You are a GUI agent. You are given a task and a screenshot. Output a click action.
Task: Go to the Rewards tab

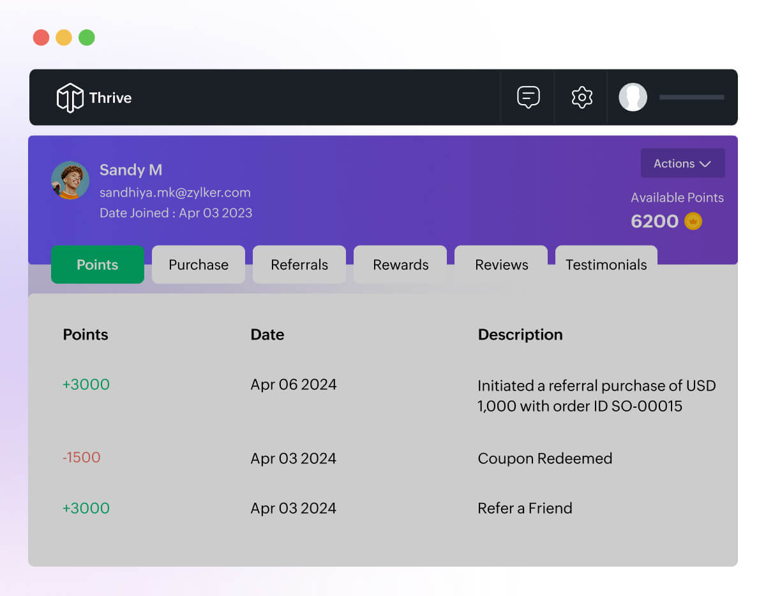[x=400, y=265]
